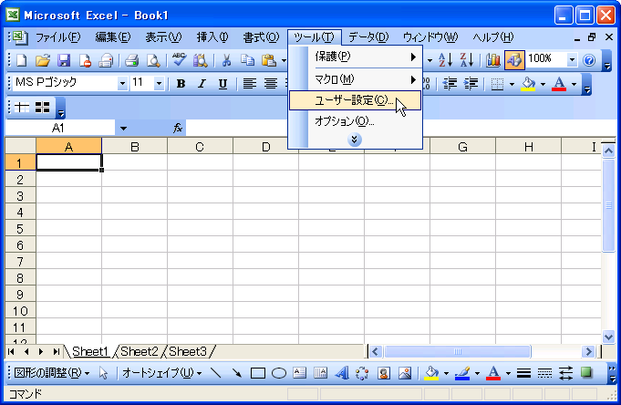Insert Clip Art from the drawing toolbar
The width and height of the screenshot is (621, 405).
click(x=383, y=373)
